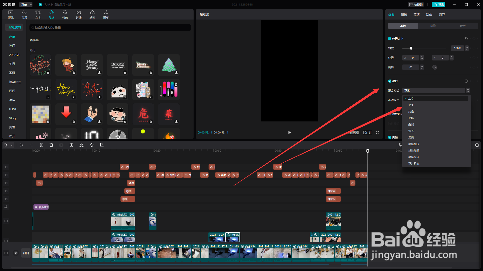Select 滤色 from blend mode list

(411, 111)
